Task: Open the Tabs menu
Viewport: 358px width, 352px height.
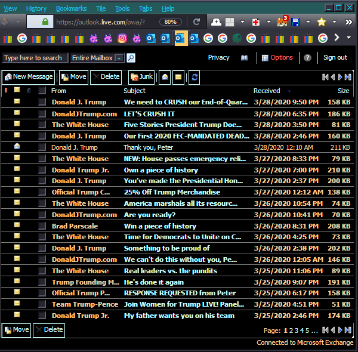Action: coord(146,8)
